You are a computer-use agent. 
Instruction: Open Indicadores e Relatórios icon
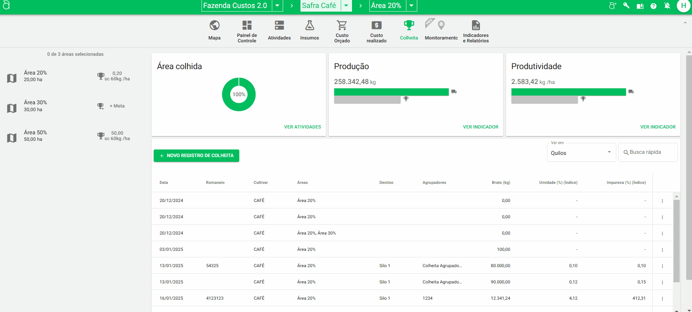[x=476, y=26]
